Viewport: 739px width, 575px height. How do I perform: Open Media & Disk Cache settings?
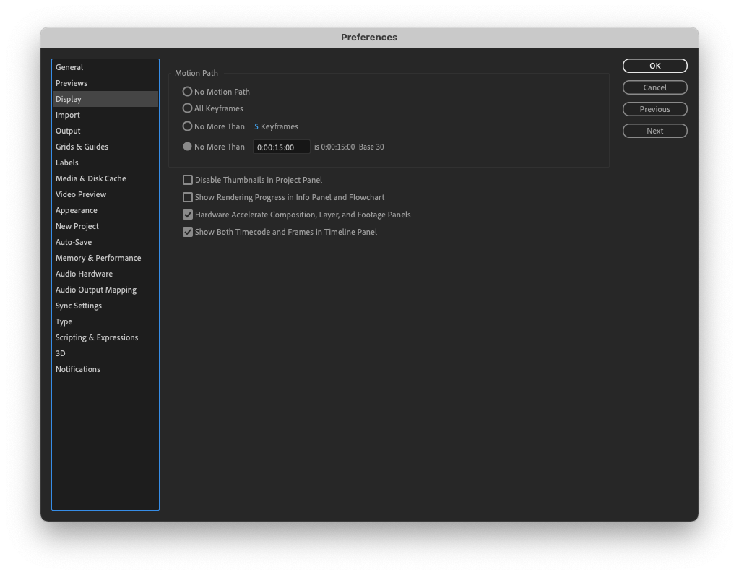click(90, 178)
